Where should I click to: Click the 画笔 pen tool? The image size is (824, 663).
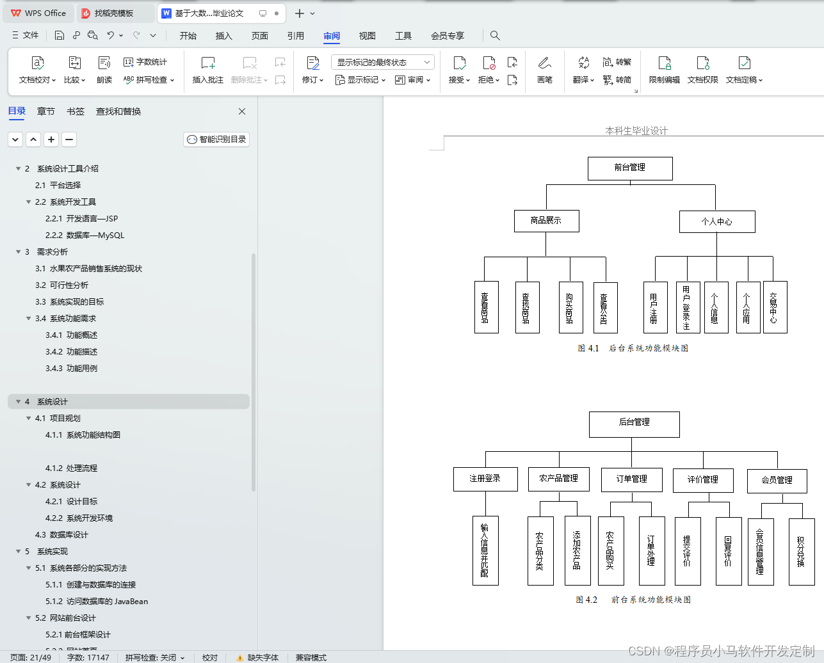(x=545, y=70)
